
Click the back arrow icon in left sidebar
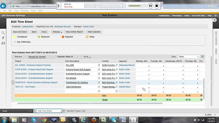[x=3, y=38]
